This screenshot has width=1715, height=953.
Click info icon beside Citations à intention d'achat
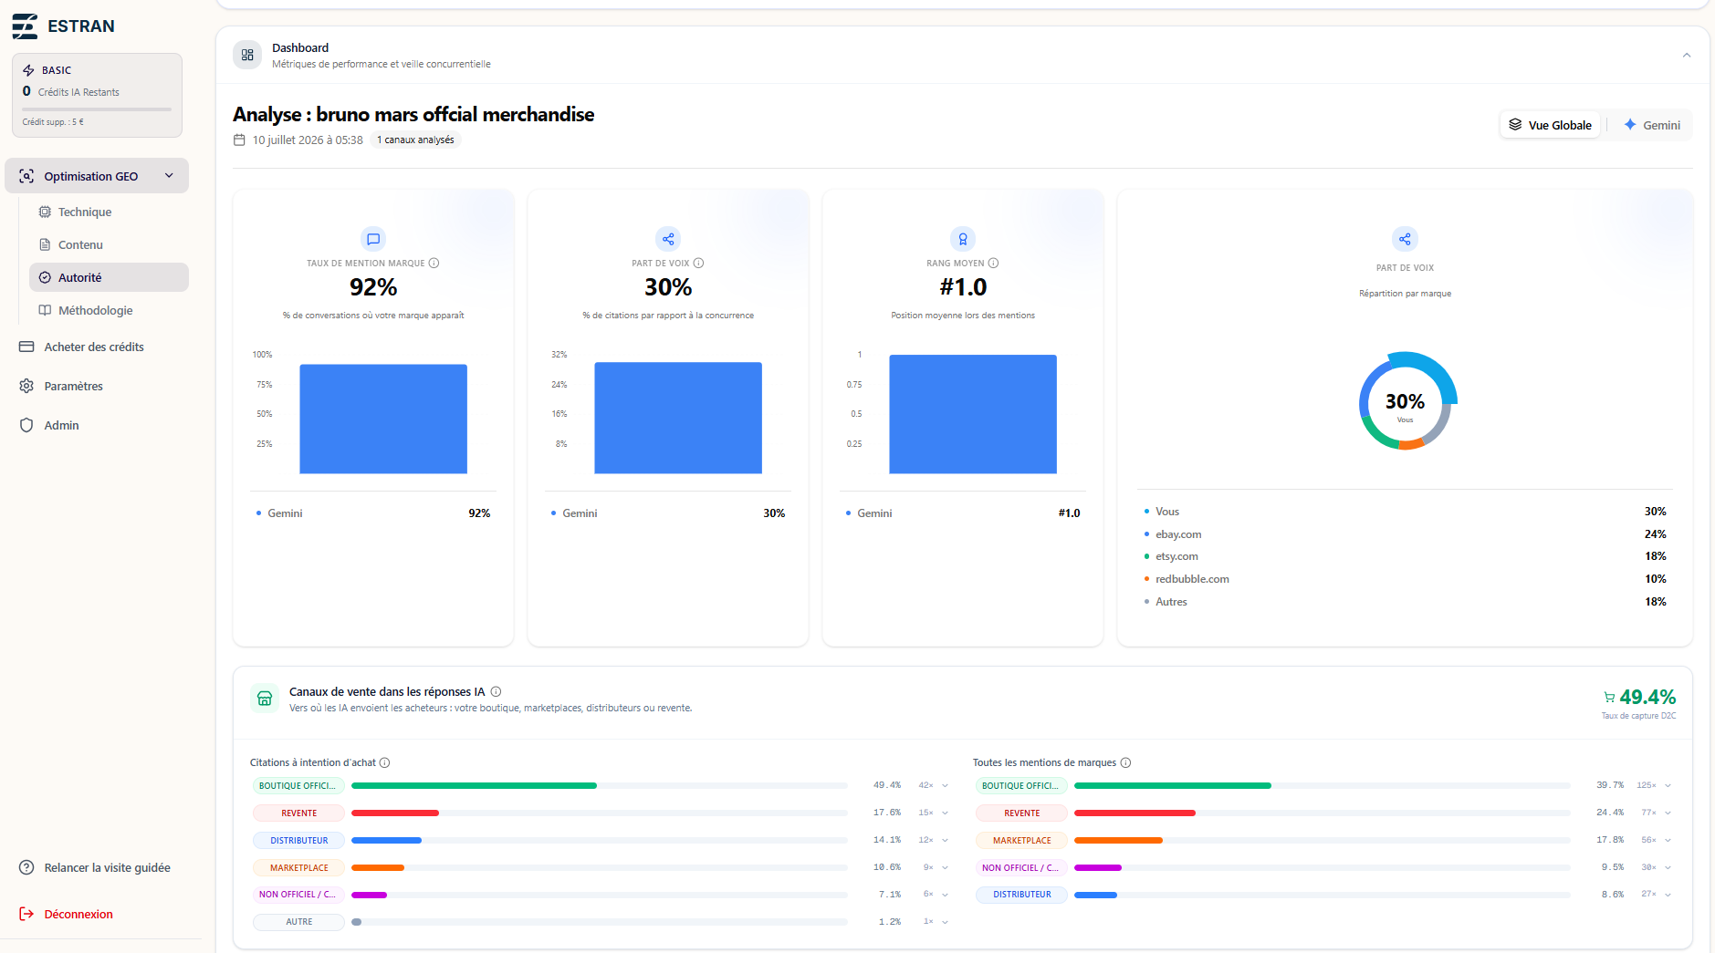point(385,762)
